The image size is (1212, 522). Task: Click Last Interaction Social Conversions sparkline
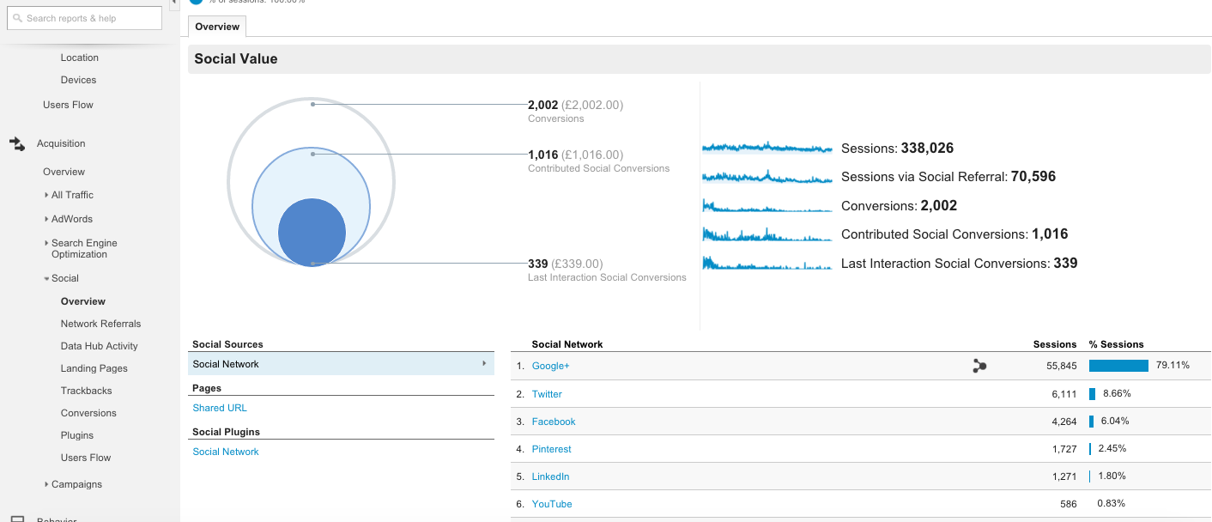click(767, 263)
